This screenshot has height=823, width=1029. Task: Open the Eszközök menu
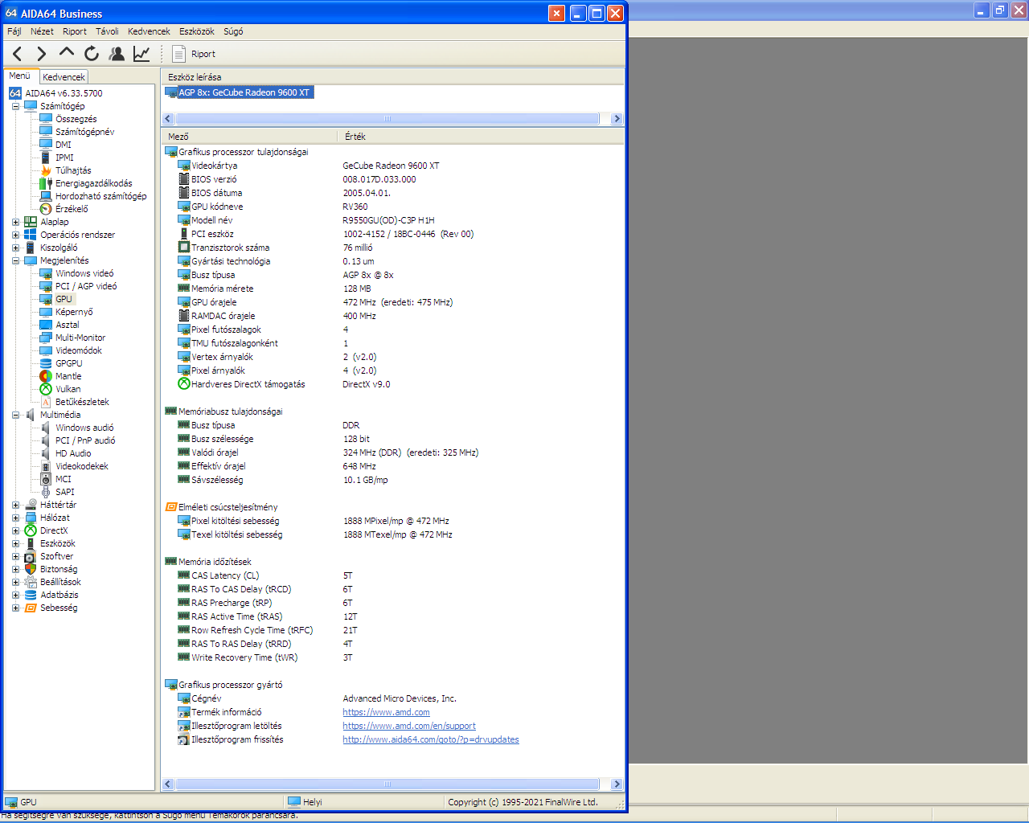[x=197, y=31]
